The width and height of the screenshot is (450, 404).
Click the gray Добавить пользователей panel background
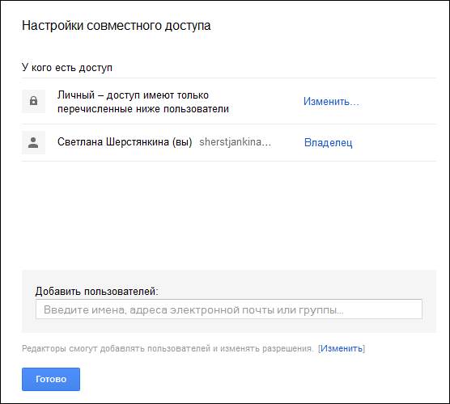coord(229,278)
